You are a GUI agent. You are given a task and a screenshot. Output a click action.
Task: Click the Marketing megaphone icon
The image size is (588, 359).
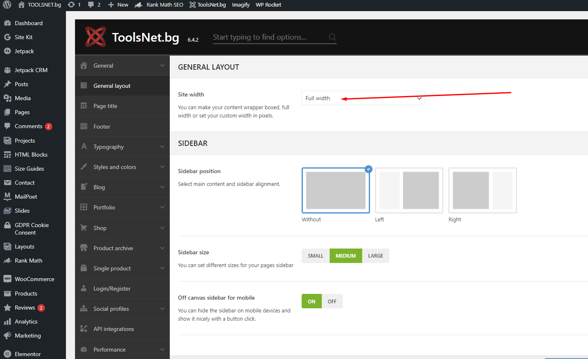pyautogui.click(x=7, y=336)
